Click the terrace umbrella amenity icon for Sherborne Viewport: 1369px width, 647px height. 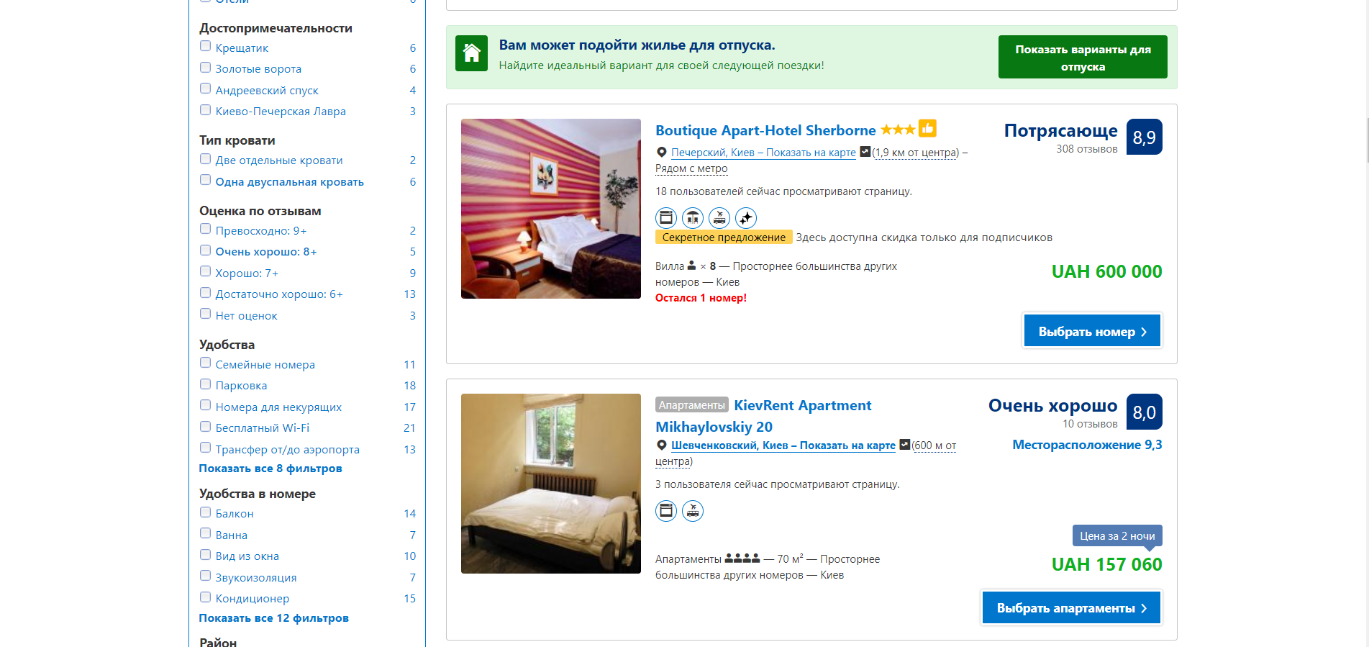coord(693,217)
